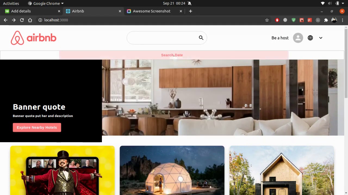Close the Add details tab
348x195 pixels.
(x=59, y=11)
